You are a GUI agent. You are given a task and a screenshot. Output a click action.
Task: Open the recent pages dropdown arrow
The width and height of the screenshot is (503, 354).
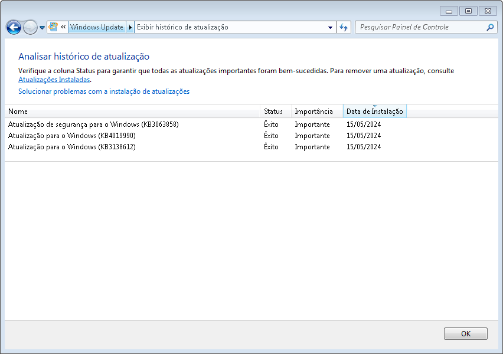[43, 28]
